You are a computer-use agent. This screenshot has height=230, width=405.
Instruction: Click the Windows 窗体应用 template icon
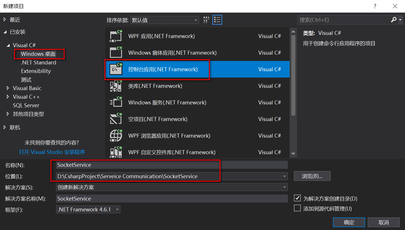[116, 53]
